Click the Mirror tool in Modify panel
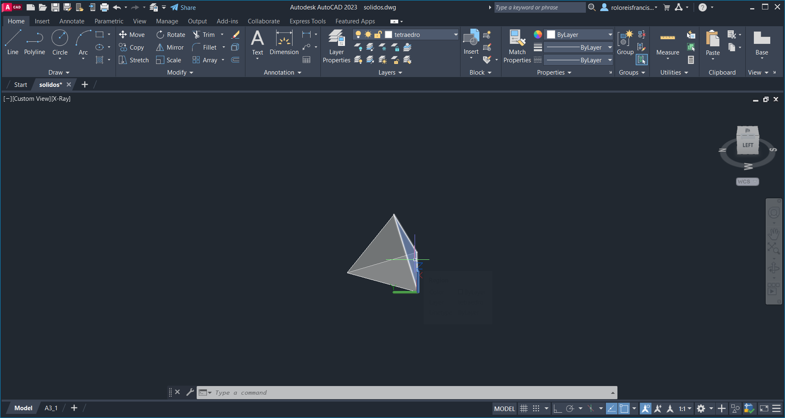Viewport: 785px width, 418px height. click(x=170, y=48)
